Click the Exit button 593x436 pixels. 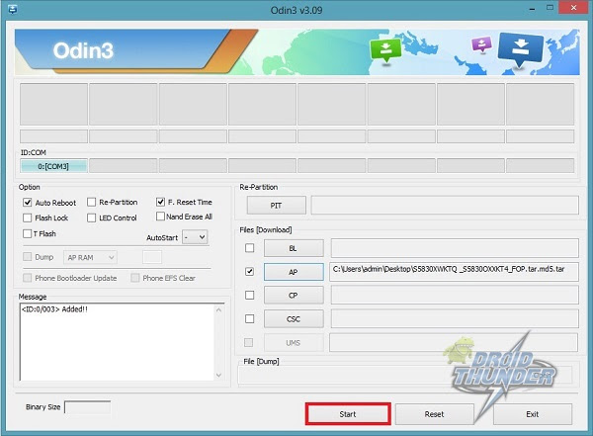[x=533, y=414]
